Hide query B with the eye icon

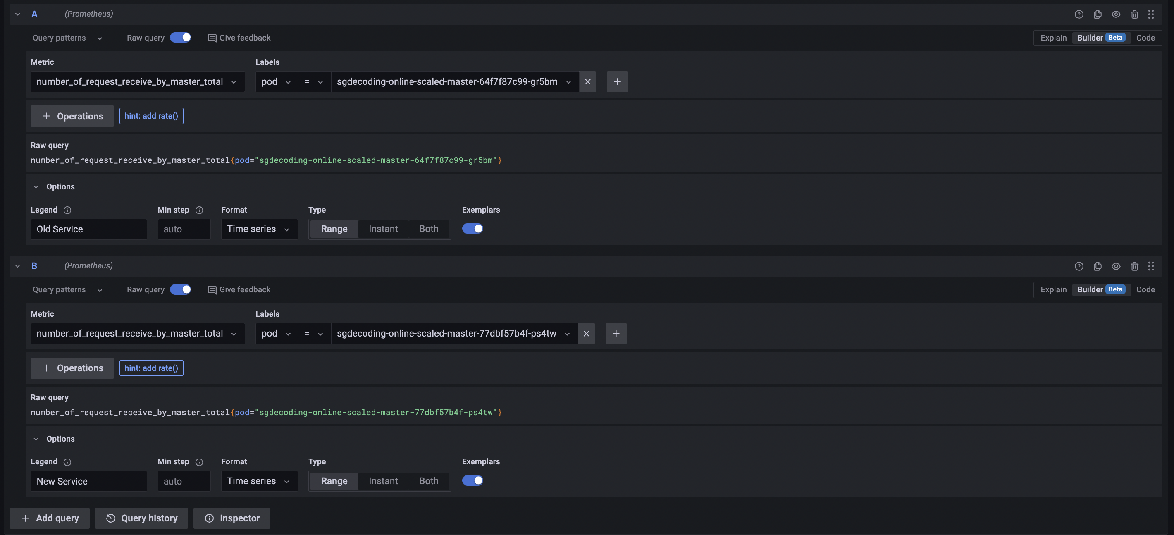click(x=1116, y=266)
